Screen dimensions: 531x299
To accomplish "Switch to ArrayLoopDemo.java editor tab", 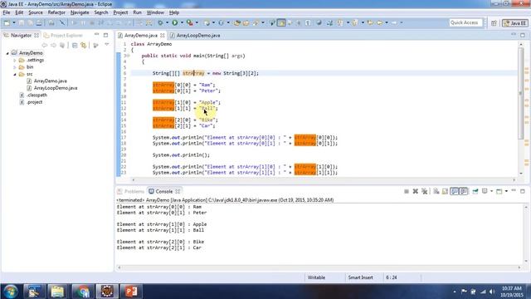I will 195,35.
